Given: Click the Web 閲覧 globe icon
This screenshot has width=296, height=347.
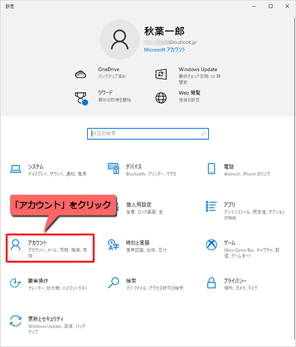Looking at the screenshot, I should (161, 98).
